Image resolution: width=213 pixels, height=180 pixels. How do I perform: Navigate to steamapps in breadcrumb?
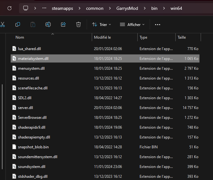coord(62,8)
